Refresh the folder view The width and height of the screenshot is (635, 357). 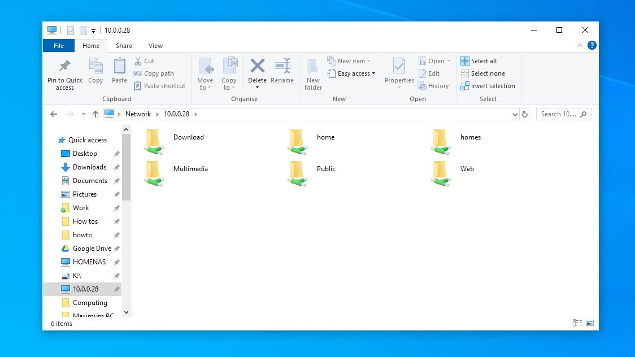pyautogui.click(x=525, y=114)
